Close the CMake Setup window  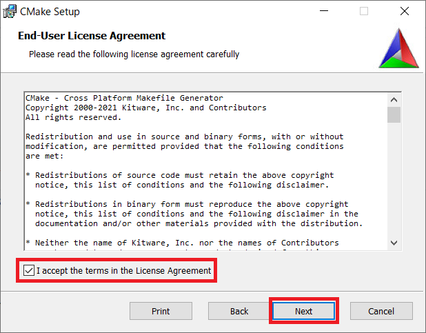coord(405,11)
